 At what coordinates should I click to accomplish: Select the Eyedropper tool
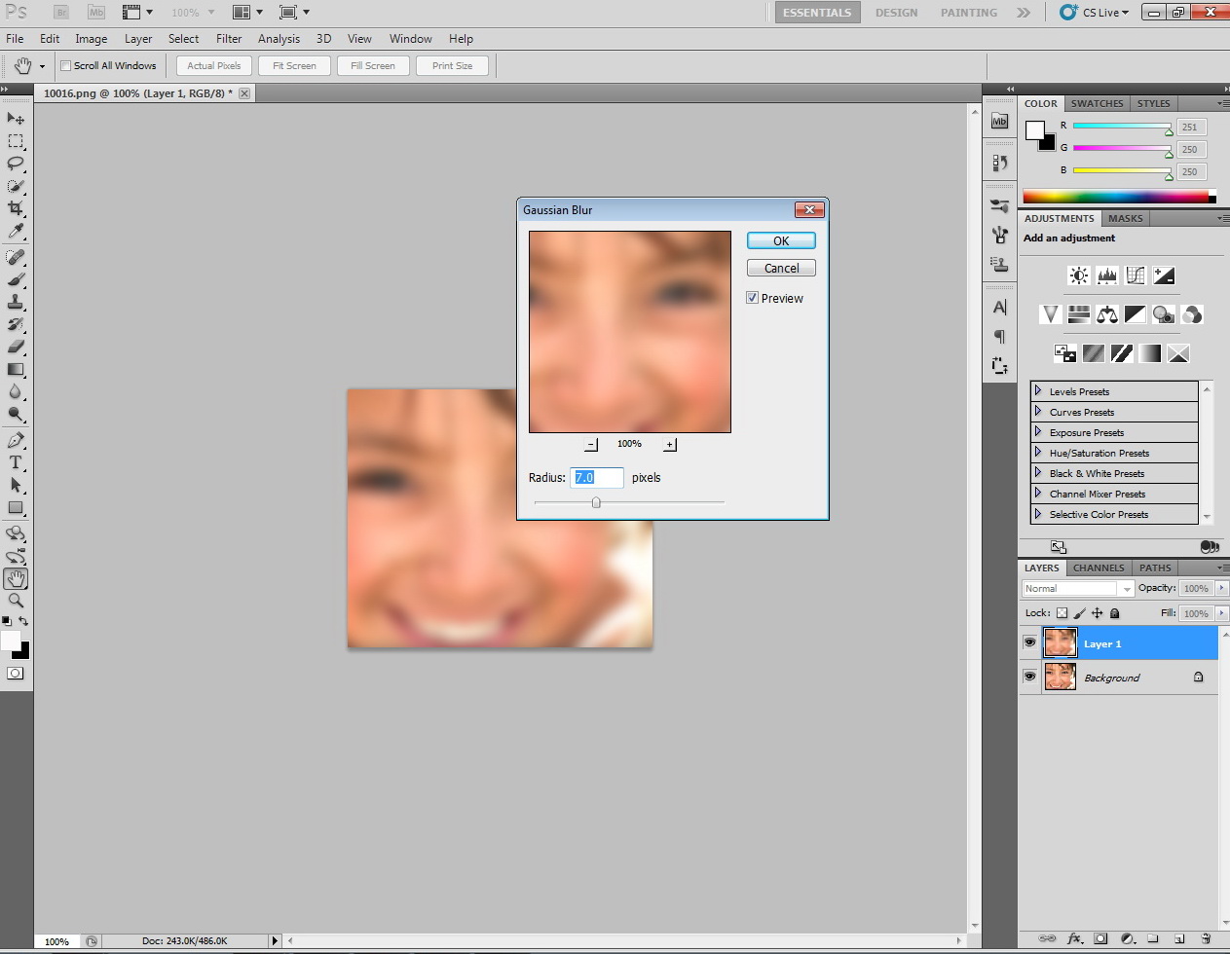click(16, 232)
